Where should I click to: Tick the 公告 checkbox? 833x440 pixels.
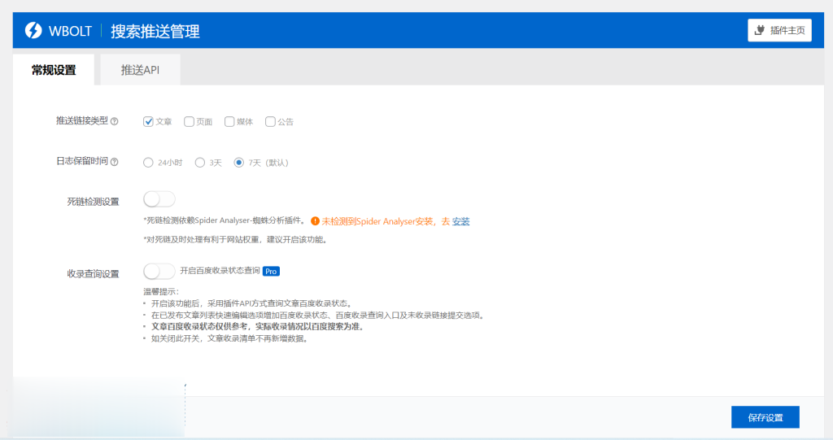click(270, 122)
